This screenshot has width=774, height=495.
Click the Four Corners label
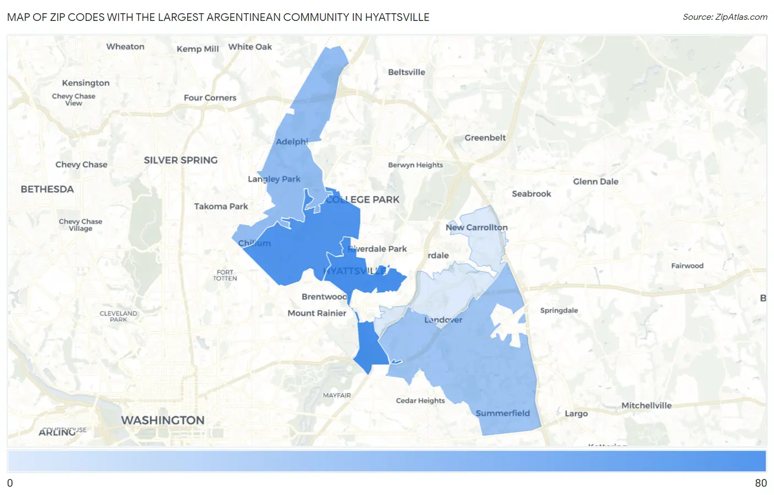[x=210, y=98]
